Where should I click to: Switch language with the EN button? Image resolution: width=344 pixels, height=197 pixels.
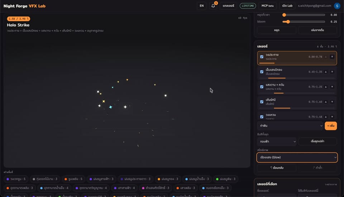coord(202,6)
